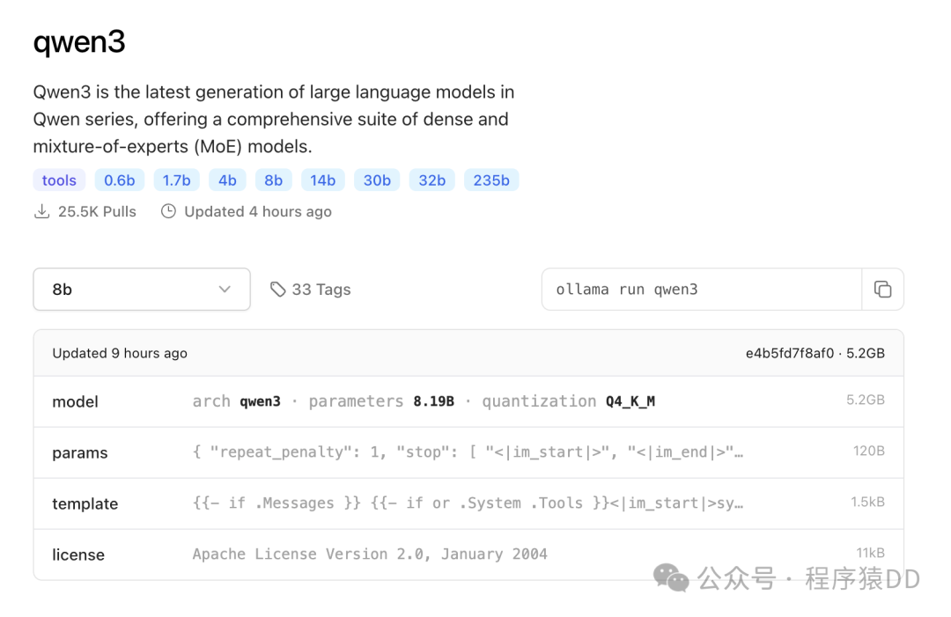This screenshot has height=617, width=951.
Task: Select the 32b size tag
Action: click(431, 180)
